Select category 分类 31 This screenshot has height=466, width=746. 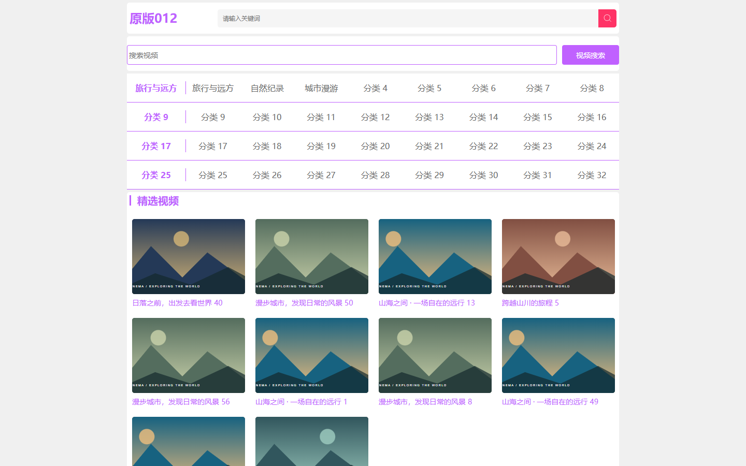538,175
